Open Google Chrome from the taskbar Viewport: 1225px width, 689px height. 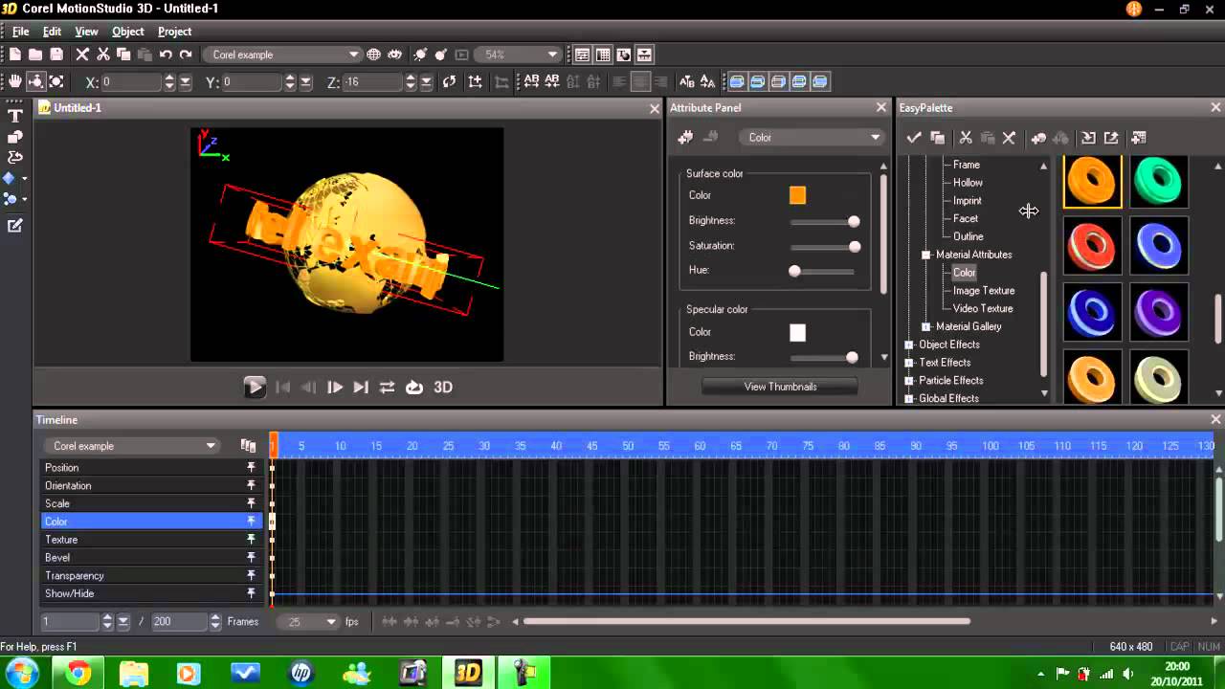(x=78, y=674)
